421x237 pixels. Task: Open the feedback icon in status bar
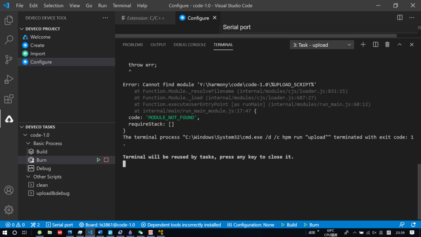(x=402, y=225)
